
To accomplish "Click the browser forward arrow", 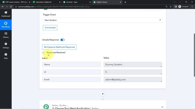I will 7,7.
